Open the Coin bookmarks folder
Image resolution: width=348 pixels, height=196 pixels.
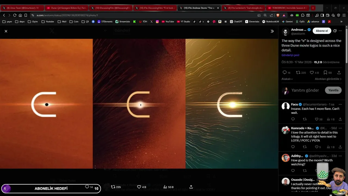click(74, 22)
